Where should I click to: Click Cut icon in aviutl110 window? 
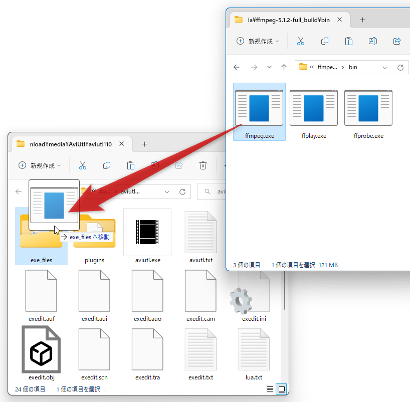(82, 165)
